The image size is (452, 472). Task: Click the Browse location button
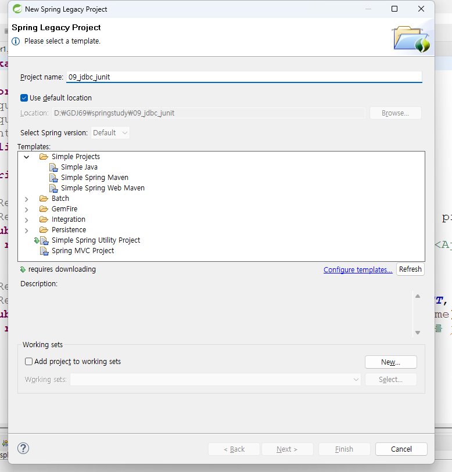(x=395, y=113)
